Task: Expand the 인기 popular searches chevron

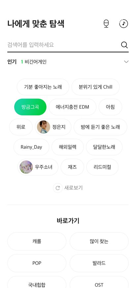Action: point(126,62)
